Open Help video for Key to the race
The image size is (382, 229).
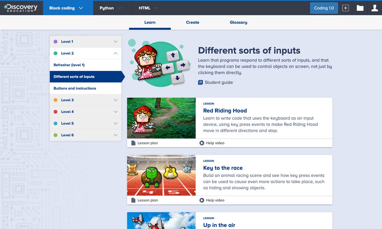tap(215, 200)
